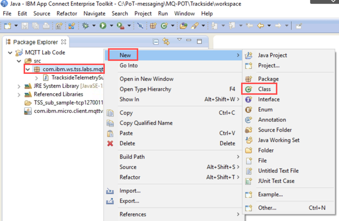The height and width of the screenshot is (221, 339).
Task: Click New Java Package toolbar icon
Action: (154, 26)
